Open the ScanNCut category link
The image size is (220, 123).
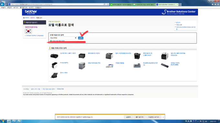click(x=150, y=64)
